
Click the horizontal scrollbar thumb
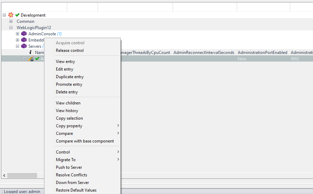22,175
